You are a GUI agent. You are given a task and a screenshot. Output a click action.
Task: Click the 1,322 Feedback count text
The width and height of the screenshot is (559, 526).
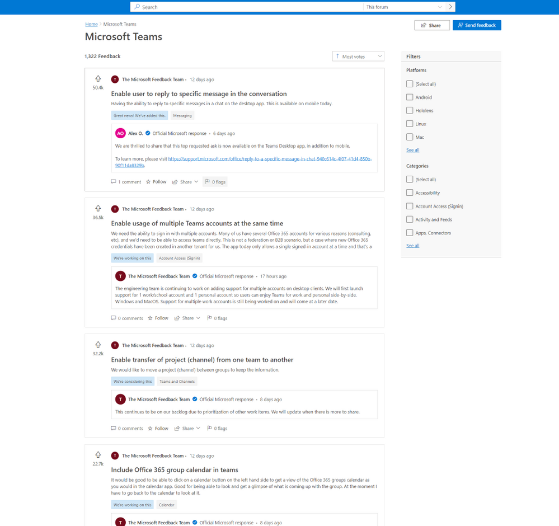(102, 57)
